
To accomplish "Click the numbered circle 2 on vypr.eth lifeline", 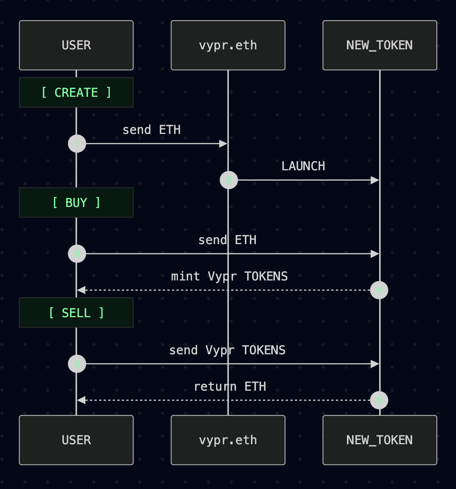I will [228, 180].
